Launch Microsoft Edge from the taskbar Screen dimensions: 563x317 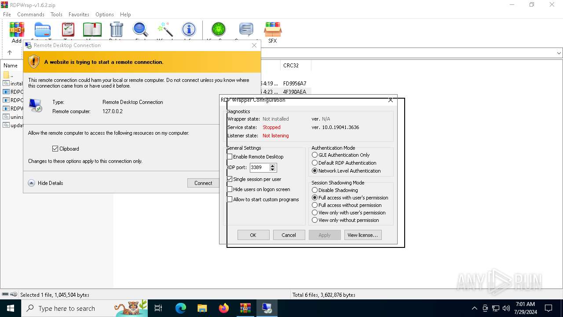click(181, 308)
